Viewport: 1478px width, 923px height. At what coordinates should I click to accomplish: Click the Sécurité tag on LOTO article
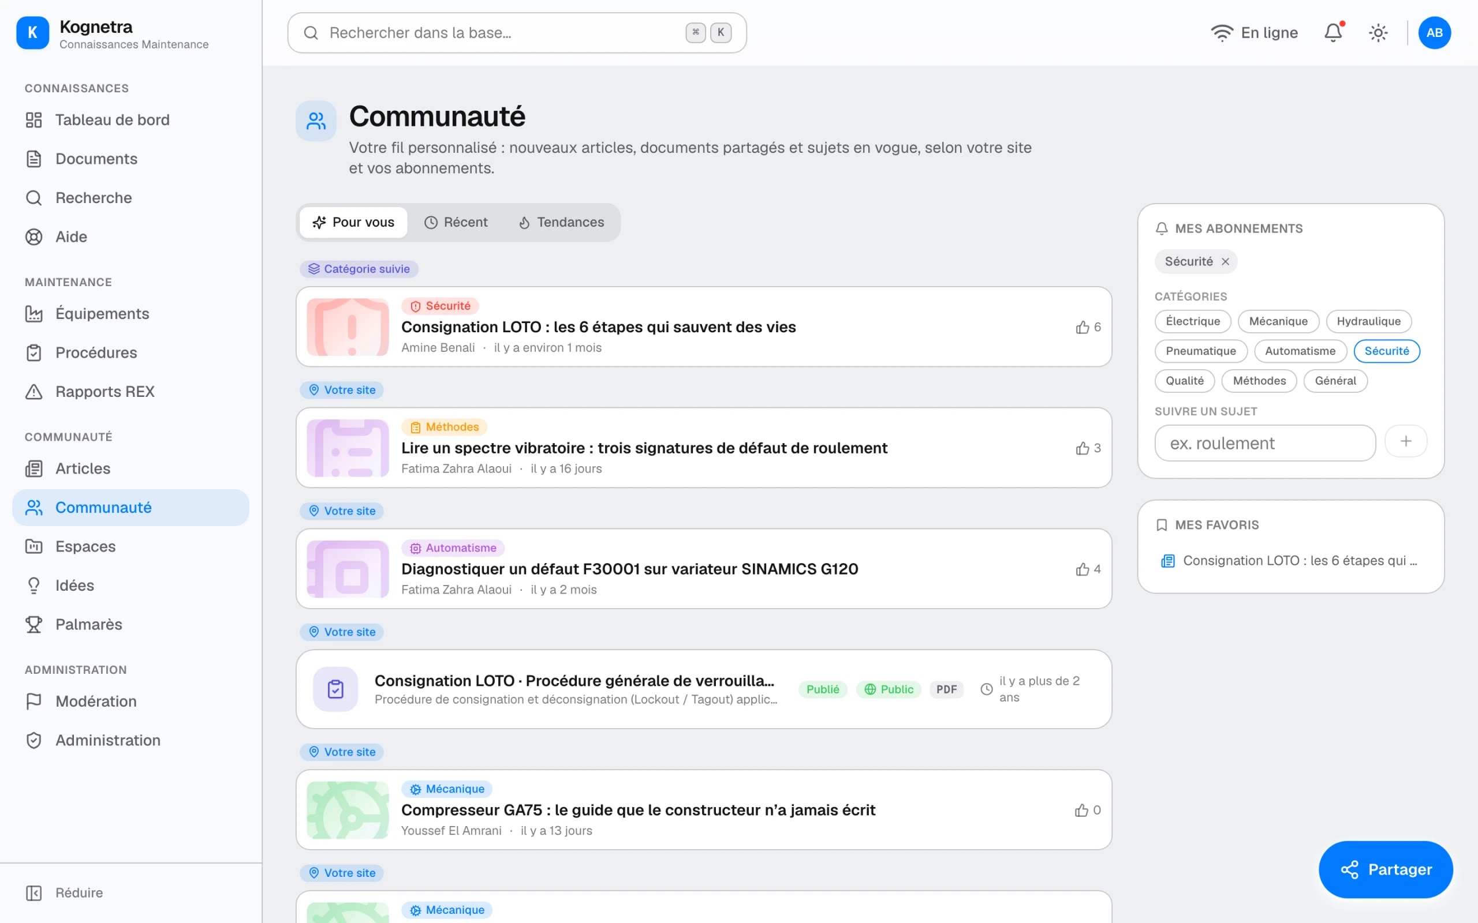[441, 306]
